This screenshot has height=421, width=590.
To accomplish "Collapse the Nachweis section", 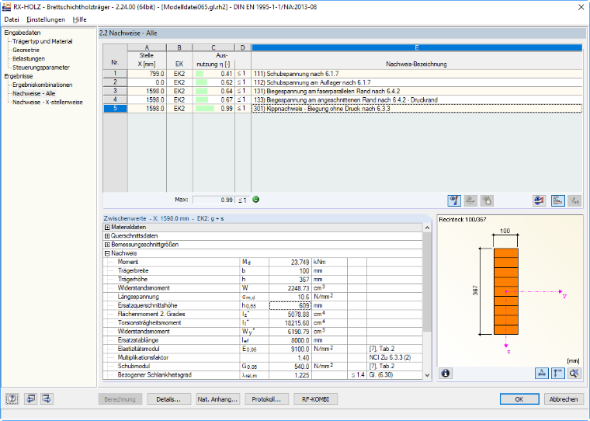I will click(107, 253).
